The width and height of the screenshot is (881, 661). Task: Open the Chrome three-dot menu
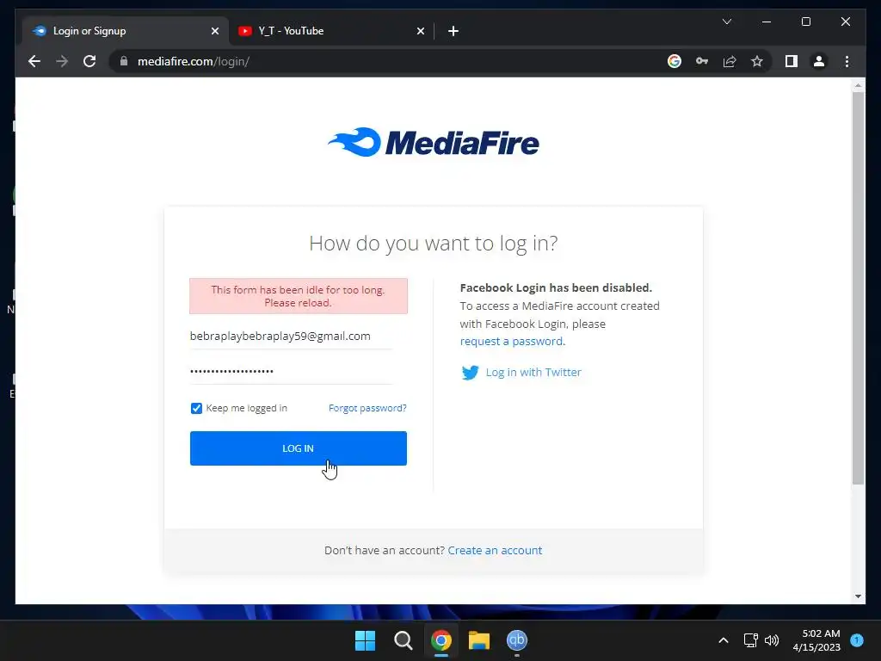847,61
